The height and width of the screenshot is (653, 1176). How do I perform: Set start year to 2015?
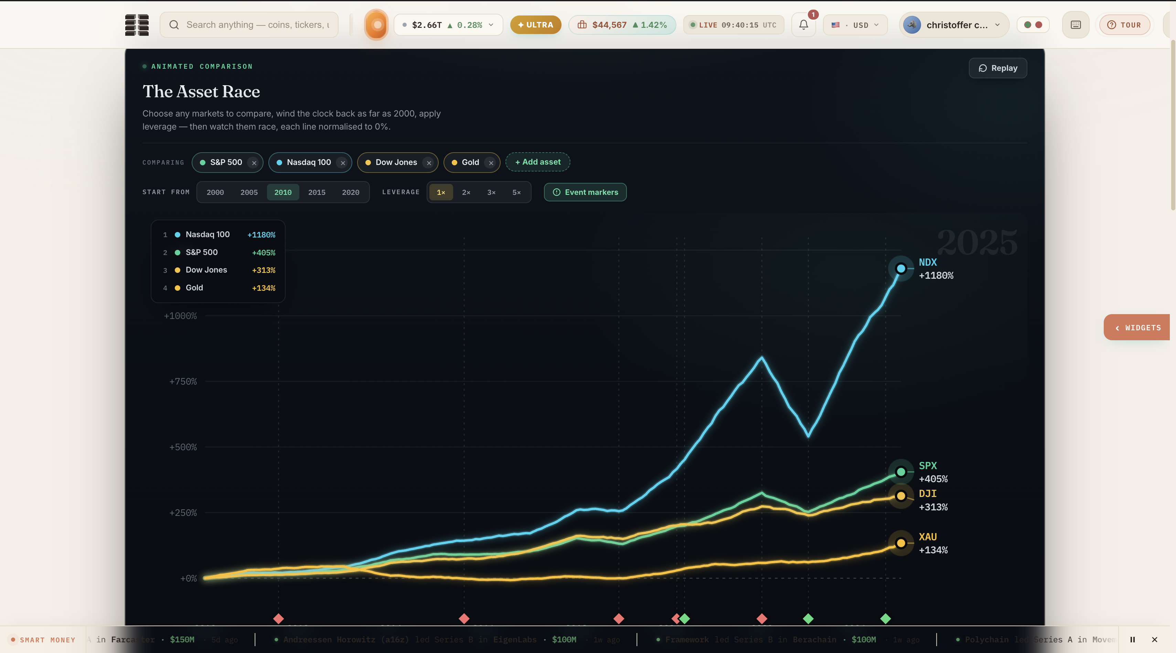pyautogui.click(x=317, y=192)
